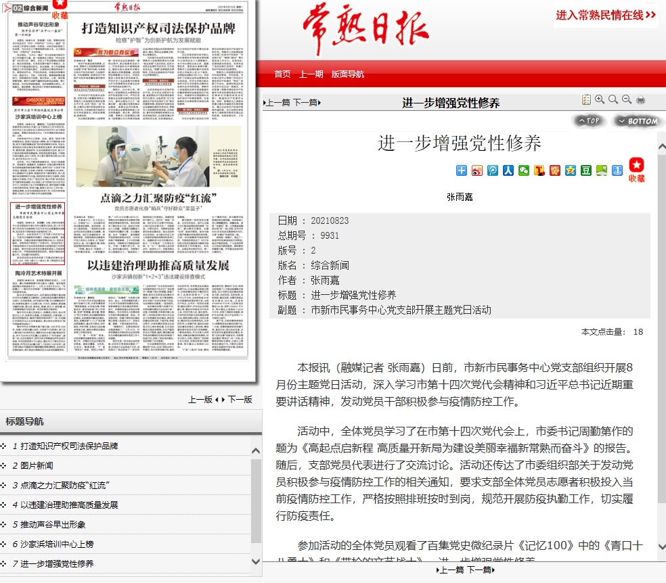Go to 上一篇 at top of article
The image size is (666, 583).
click(277, 103)
